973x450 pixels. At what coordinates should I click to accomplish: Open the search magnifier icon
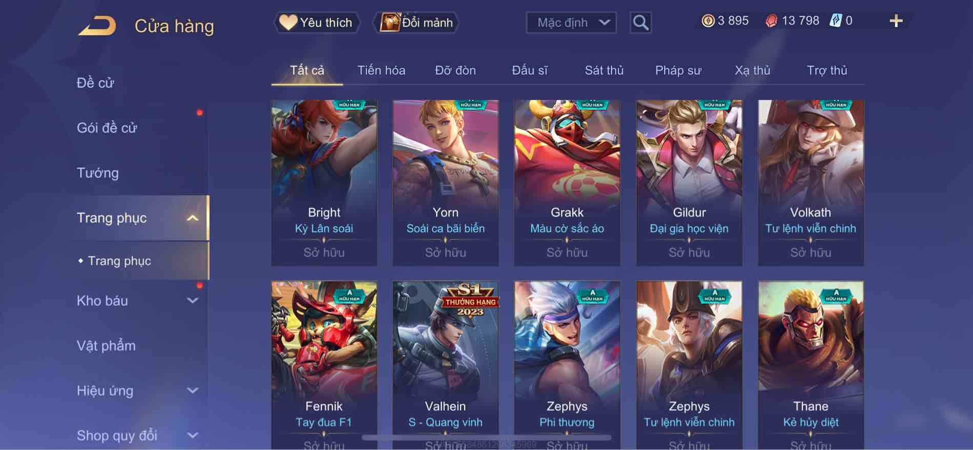coord(640,23)
